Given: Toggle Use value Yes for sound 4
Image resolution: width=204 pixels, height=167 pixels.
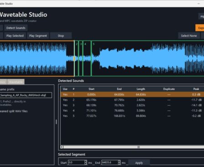Looking at the screenshot, I should [x=65, y=111].
